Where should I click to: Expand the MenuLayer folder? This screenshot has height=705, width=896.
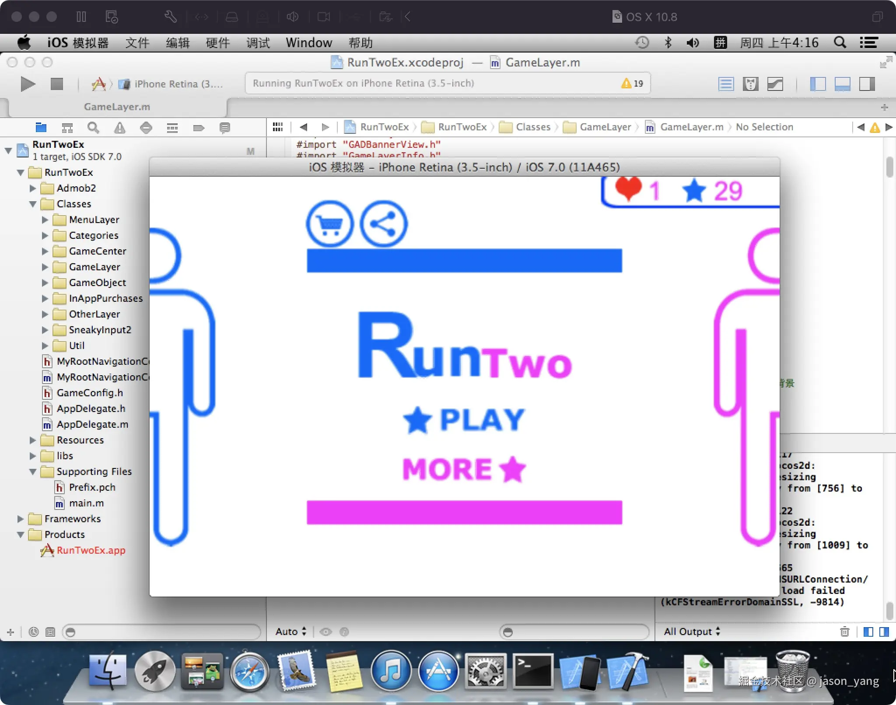click(45, 220)
